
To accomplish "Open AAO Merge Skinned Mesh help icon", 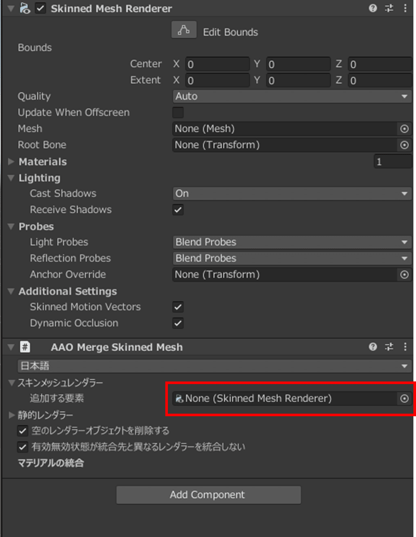I will [x=372, y=347].
